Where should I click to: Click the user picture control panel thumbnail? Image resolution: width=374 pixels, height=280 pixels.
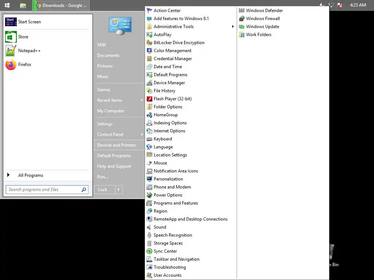pos(120,26)
